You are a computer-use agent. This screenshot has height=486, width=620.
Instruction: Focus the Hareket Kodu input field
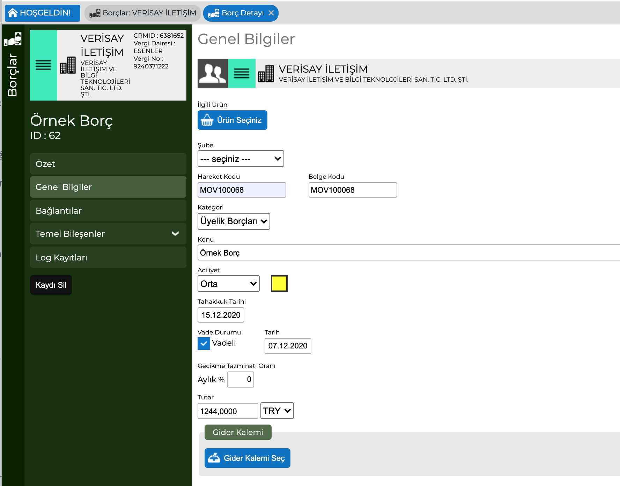242,190
